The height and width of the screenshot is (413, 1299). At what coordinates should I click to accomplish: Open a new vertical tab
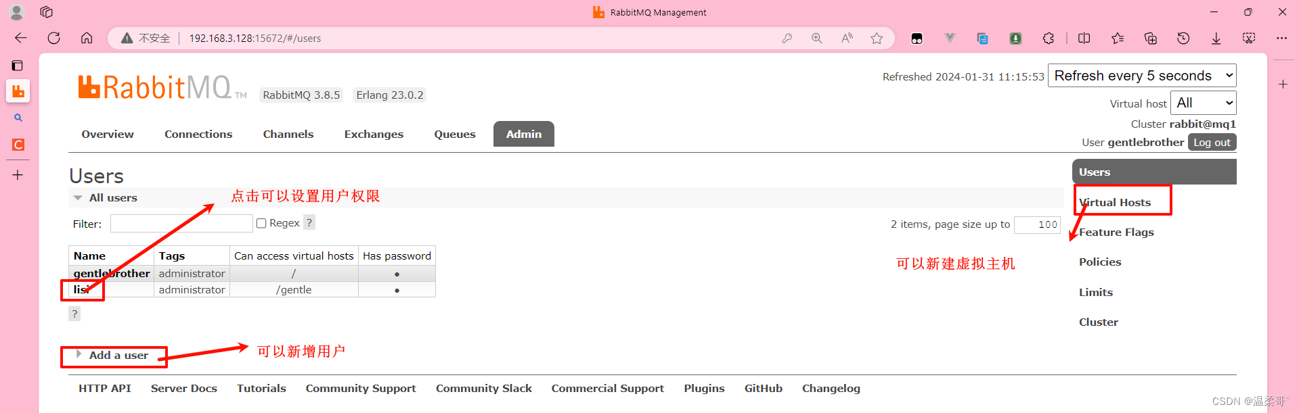(x=18, y=175)
